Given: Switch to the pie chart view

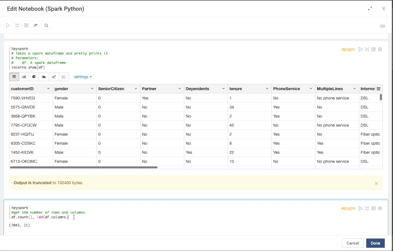Looking at the screenshot, I should tap(34, 77).
